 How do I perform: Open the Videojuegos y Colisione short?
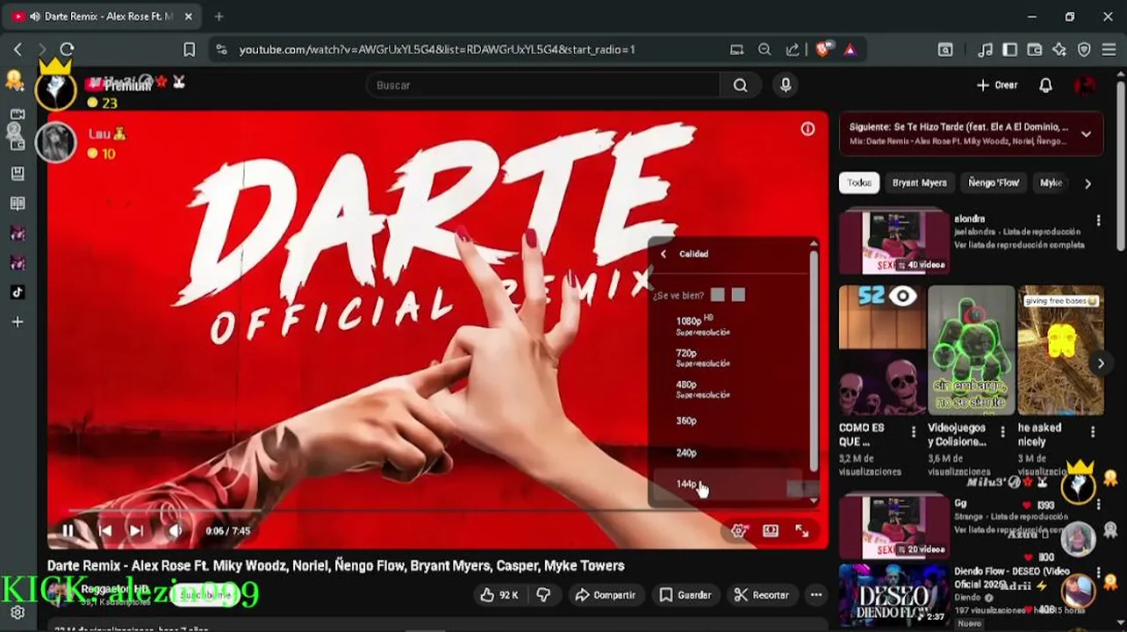(971, 350)
